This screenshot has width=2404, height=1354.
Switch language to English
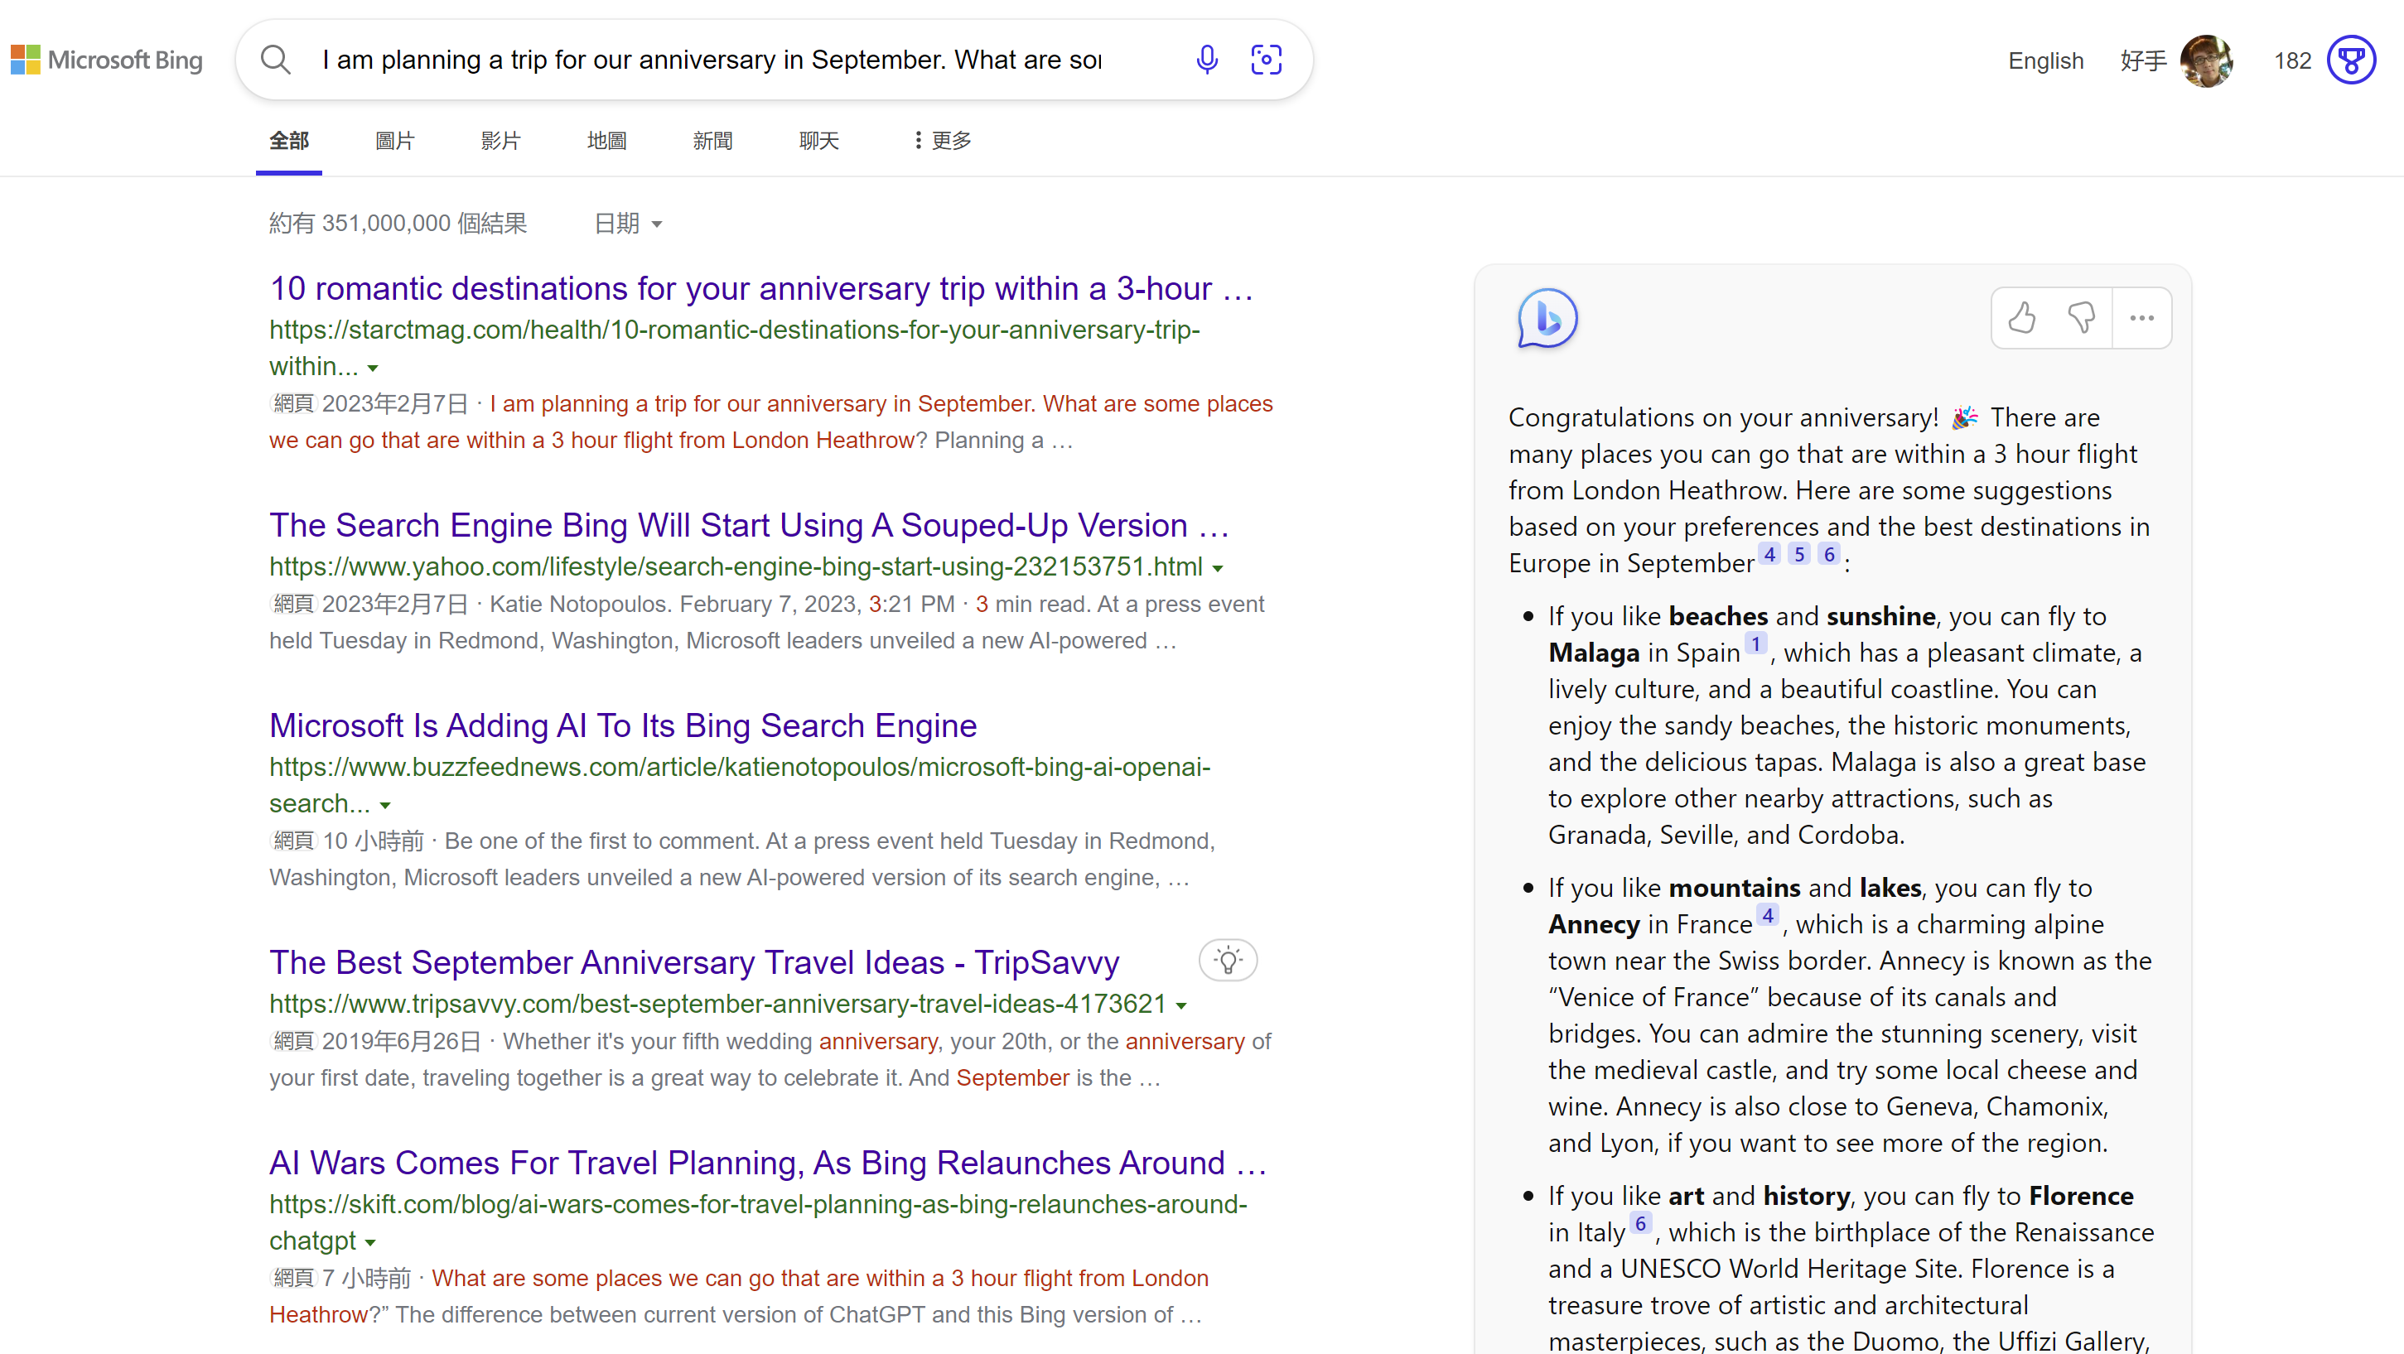(x=2044, y=60)
